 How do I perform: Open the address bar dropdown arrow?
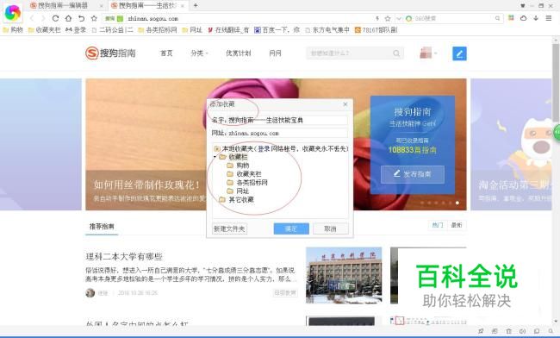[x=399, y=18]
